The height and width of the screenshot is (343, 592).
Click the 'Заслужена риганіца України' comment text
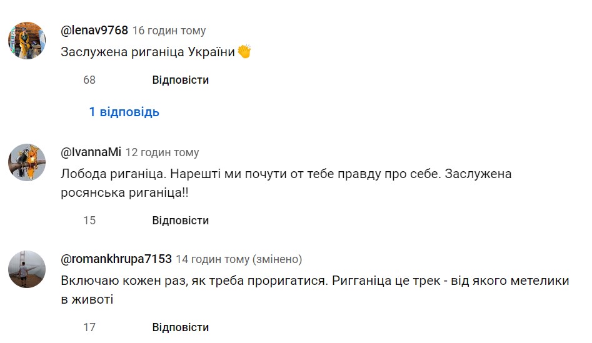148,52
